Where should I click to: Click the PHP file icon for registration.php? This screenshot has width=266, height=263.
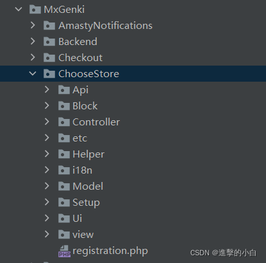coord(64,251)
